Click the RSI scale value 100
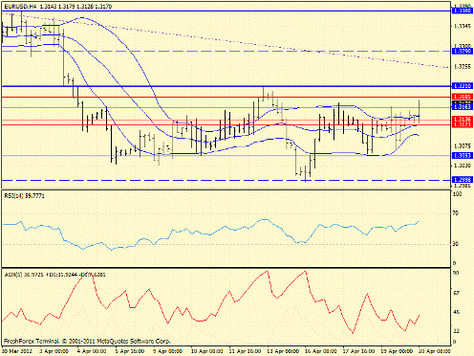The height and width of the screenshot is (356, 474). point(457,194)
